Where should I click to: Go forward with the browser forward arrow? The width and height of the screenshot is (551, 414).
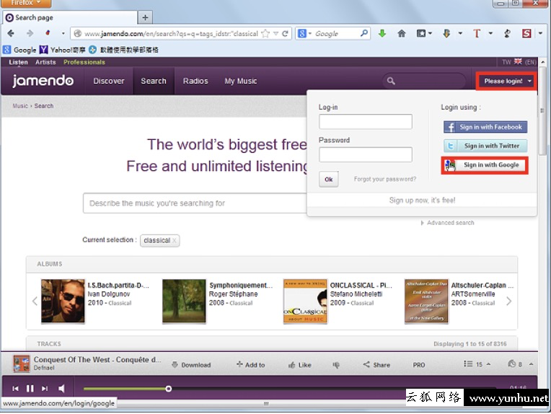[x=30, y=33]
